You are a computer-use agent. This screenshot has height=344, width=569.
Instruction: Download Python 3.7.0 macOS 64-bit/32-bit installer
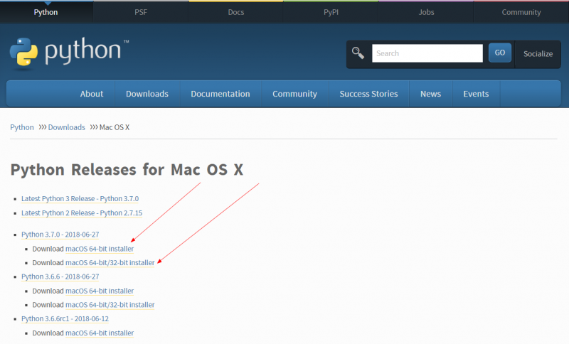(110, 262)
